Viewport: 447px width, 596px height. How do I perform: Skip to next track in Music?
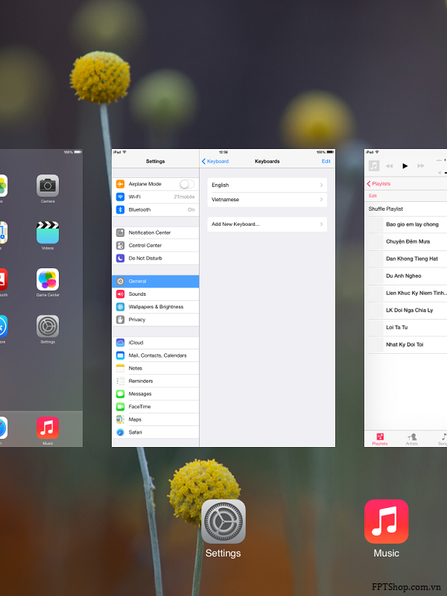(421, 165)
